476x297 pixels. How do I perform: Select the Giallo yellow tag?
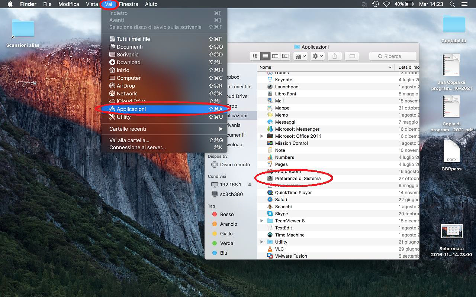231,234
